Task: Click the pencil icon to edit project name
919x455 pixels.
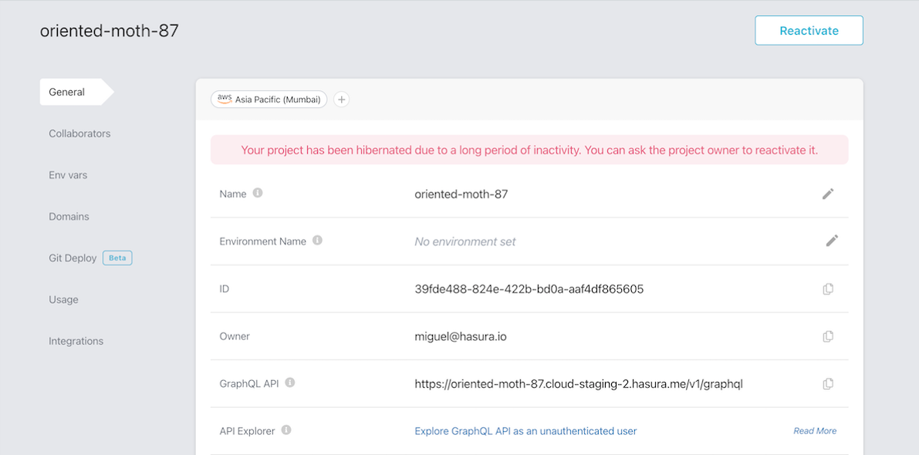Action: [828, 194]
